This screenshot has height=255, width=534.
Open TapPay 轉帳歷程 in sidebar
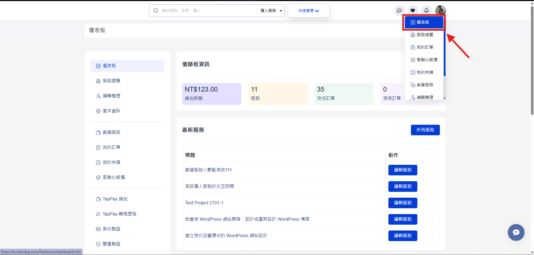point(119,214)
